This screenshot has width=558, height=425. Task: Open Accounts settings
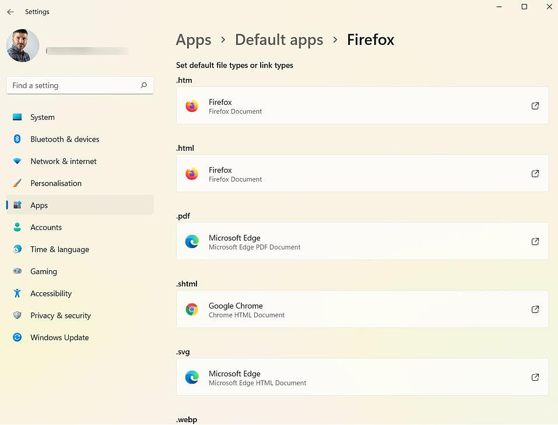point(80,228)
